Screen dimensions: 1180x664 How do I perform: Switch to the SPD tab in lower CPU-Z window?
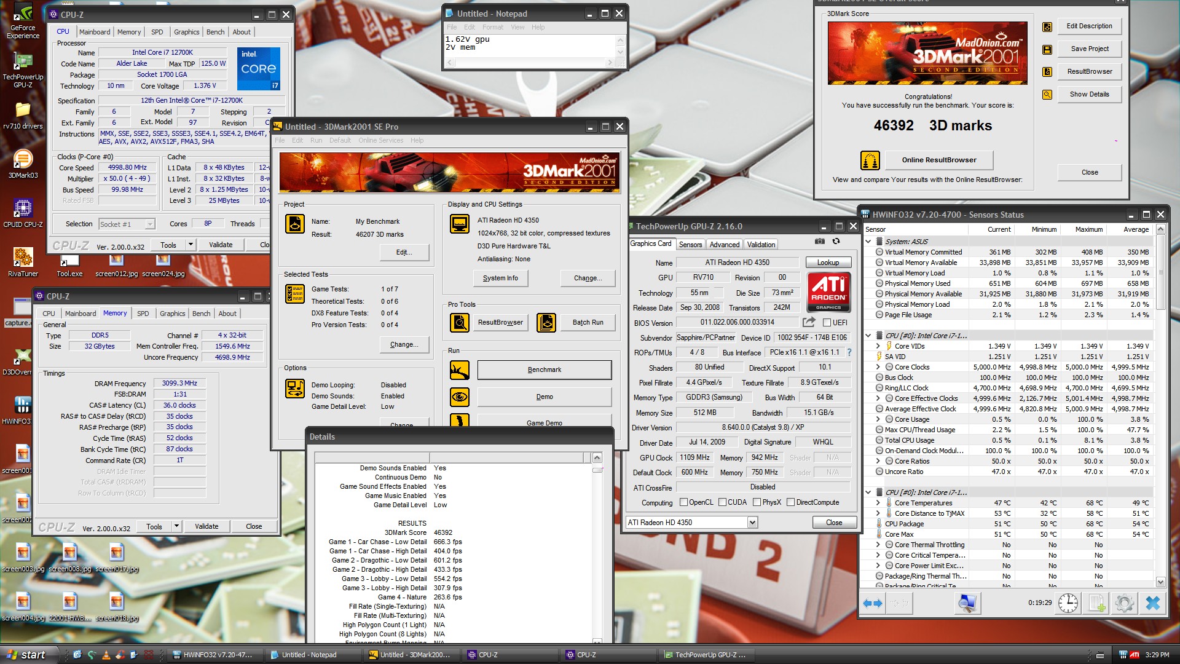[x=143, y=314]
